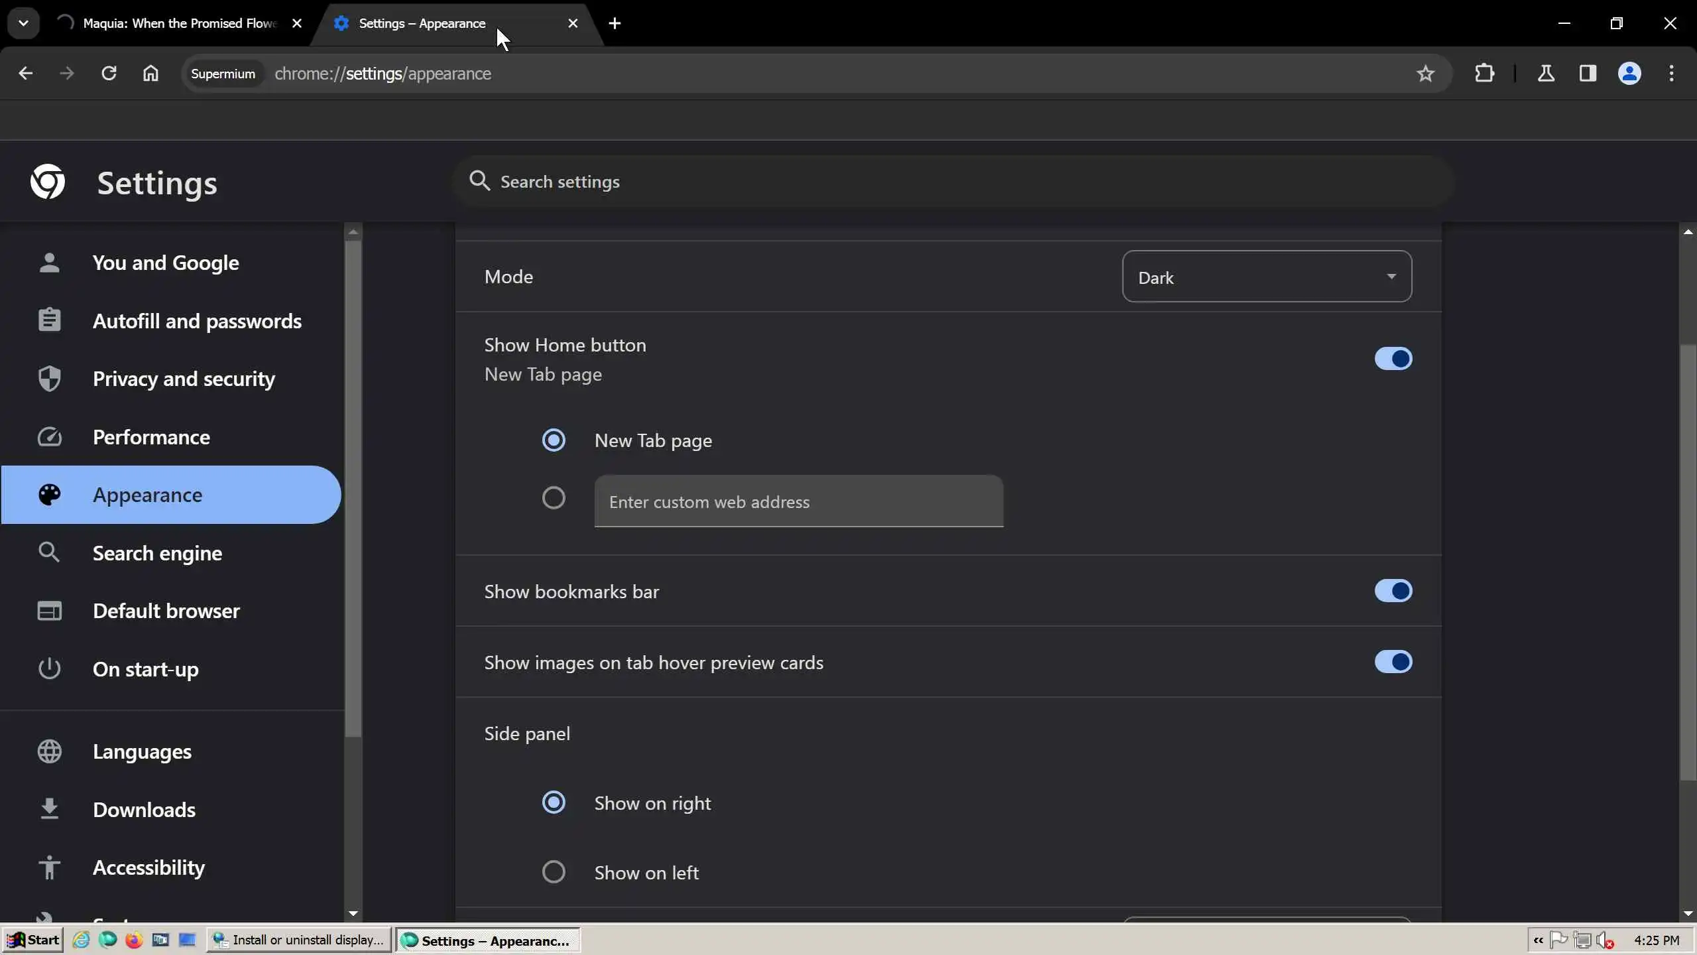Expand the tab search dropdown arrow

point(23,23)
